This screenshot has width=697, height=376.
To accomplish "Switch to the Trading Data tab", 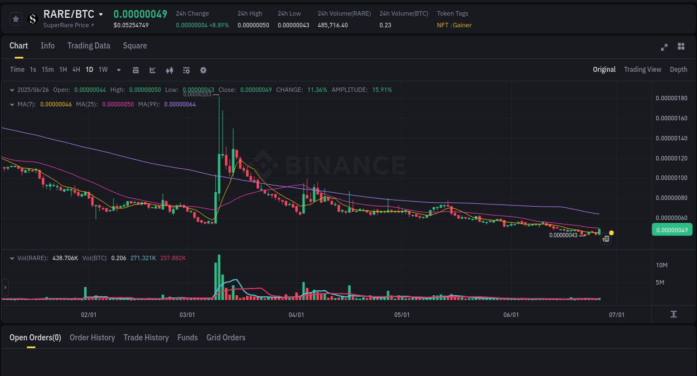I will coord(89,46).
